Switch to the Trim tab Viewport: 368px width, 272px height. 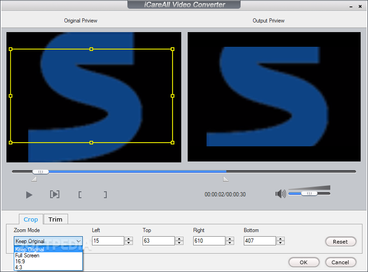55,219
